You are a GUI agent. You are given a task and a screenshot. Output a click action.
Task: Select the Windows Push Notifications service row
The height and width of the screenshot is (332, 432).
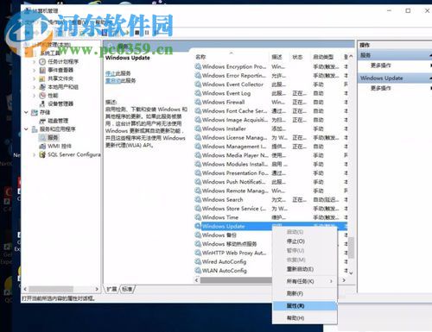[270, 182]
